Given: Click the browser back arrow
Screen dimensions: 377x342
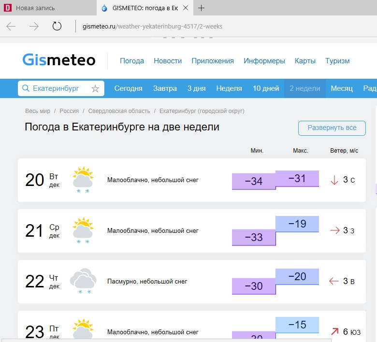Looking at the screenshot, I should pos(11,27).
